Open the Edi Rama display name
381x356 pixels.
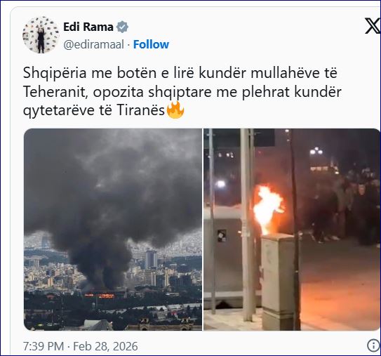(x=88, y=27)
